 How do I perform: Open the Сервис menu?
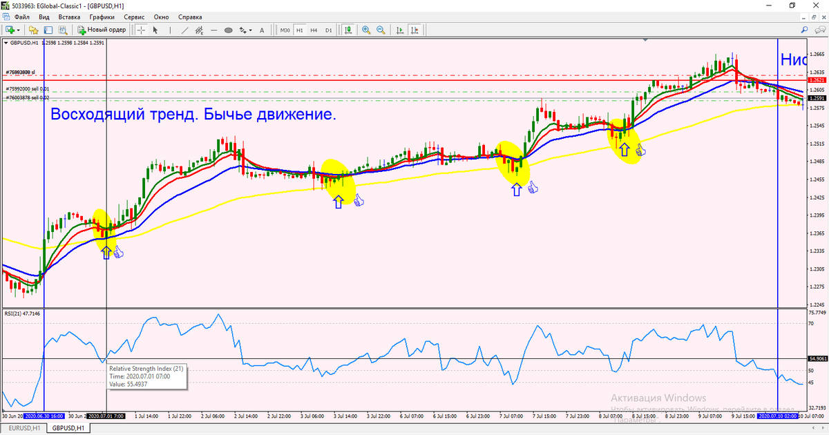click(134, 16)
